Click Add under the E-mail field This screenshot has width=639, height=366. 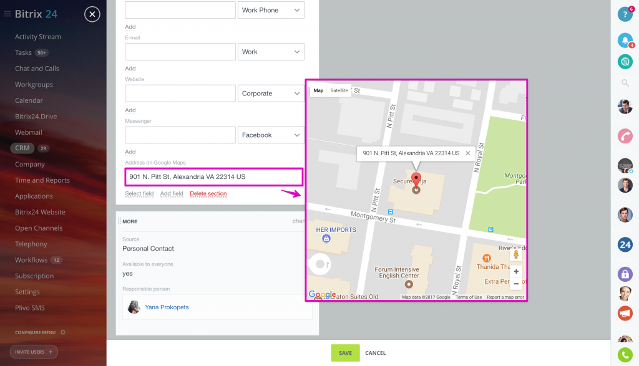click(x=130, y=69)
